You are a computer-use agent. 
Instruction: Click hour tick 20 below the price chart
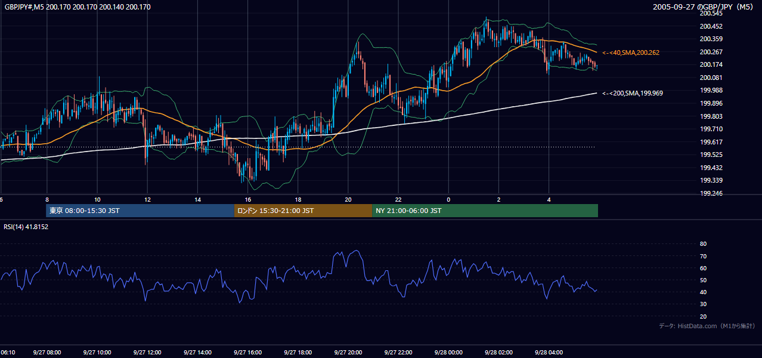(348, 200)
